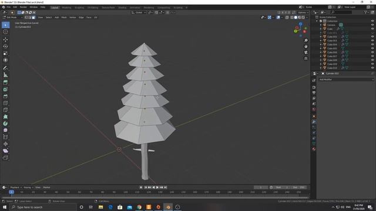Click the Windows search box
Image resolution: width=376 pixels, height=211 pixels.
coord(43,207)
